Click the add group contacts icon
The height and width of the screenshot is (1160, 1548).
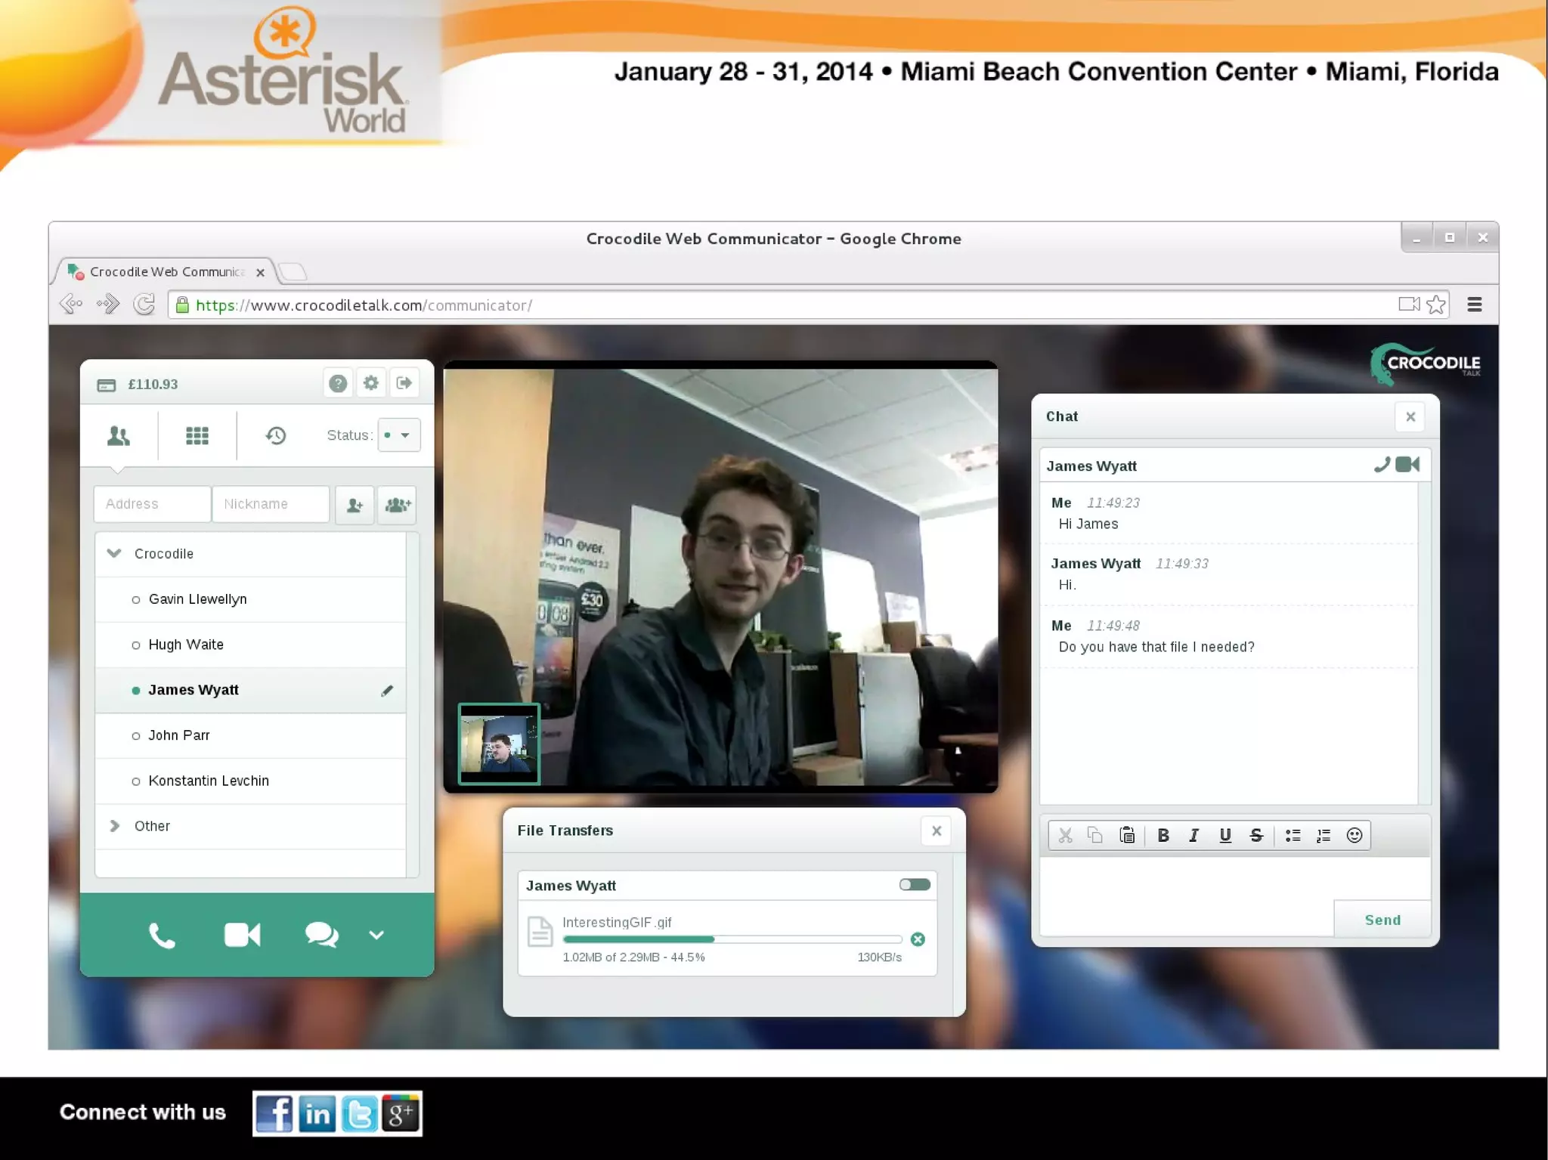398,504
